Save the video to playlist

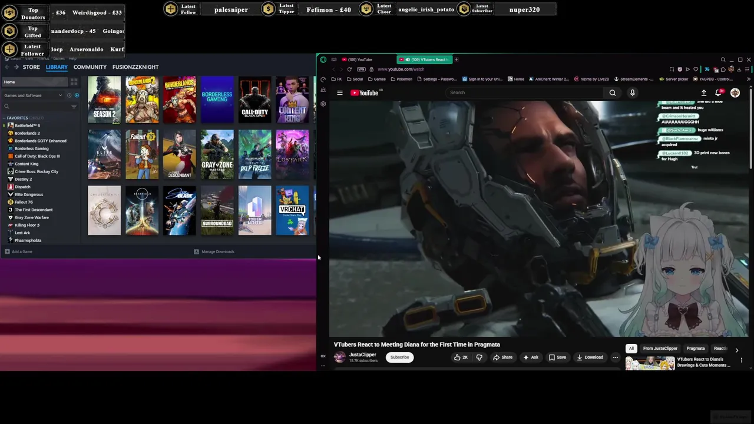557,357
